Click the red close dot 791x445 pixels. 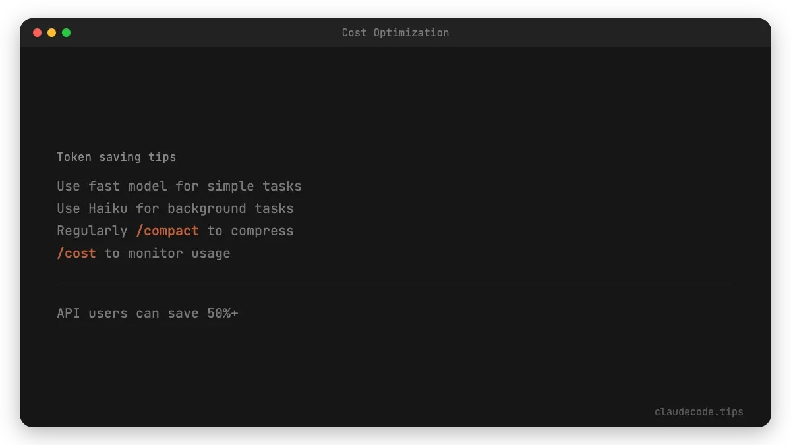tap(38, 32)
